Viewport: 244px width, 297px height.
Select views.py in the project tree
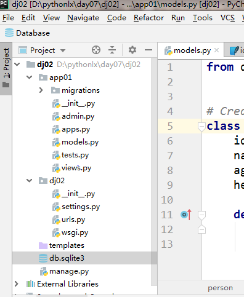pyautogui.click(x=76, y=168)
